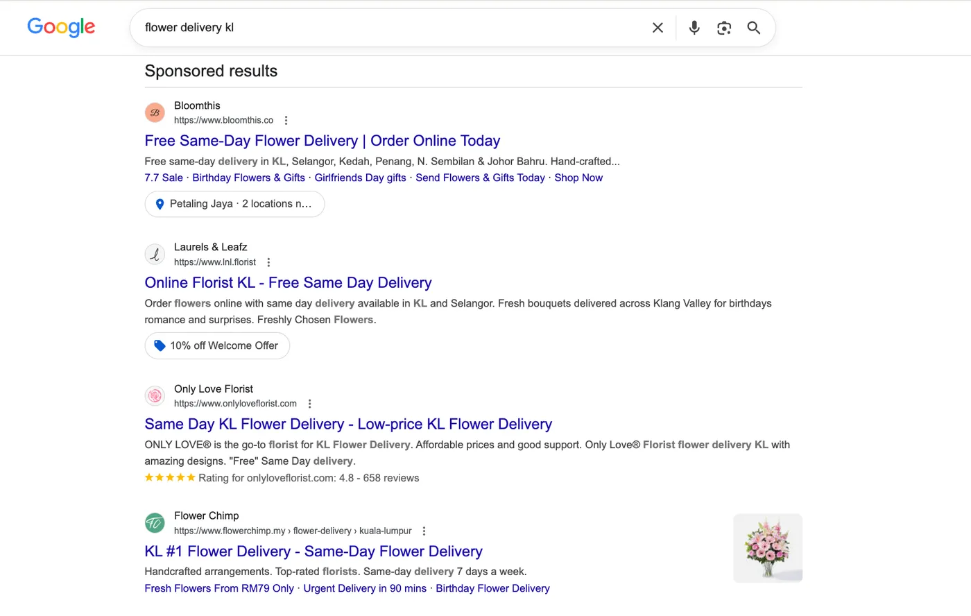This screenshot has width=971, height=616.
Task: Click the Google logo
Action: (61, 27)
